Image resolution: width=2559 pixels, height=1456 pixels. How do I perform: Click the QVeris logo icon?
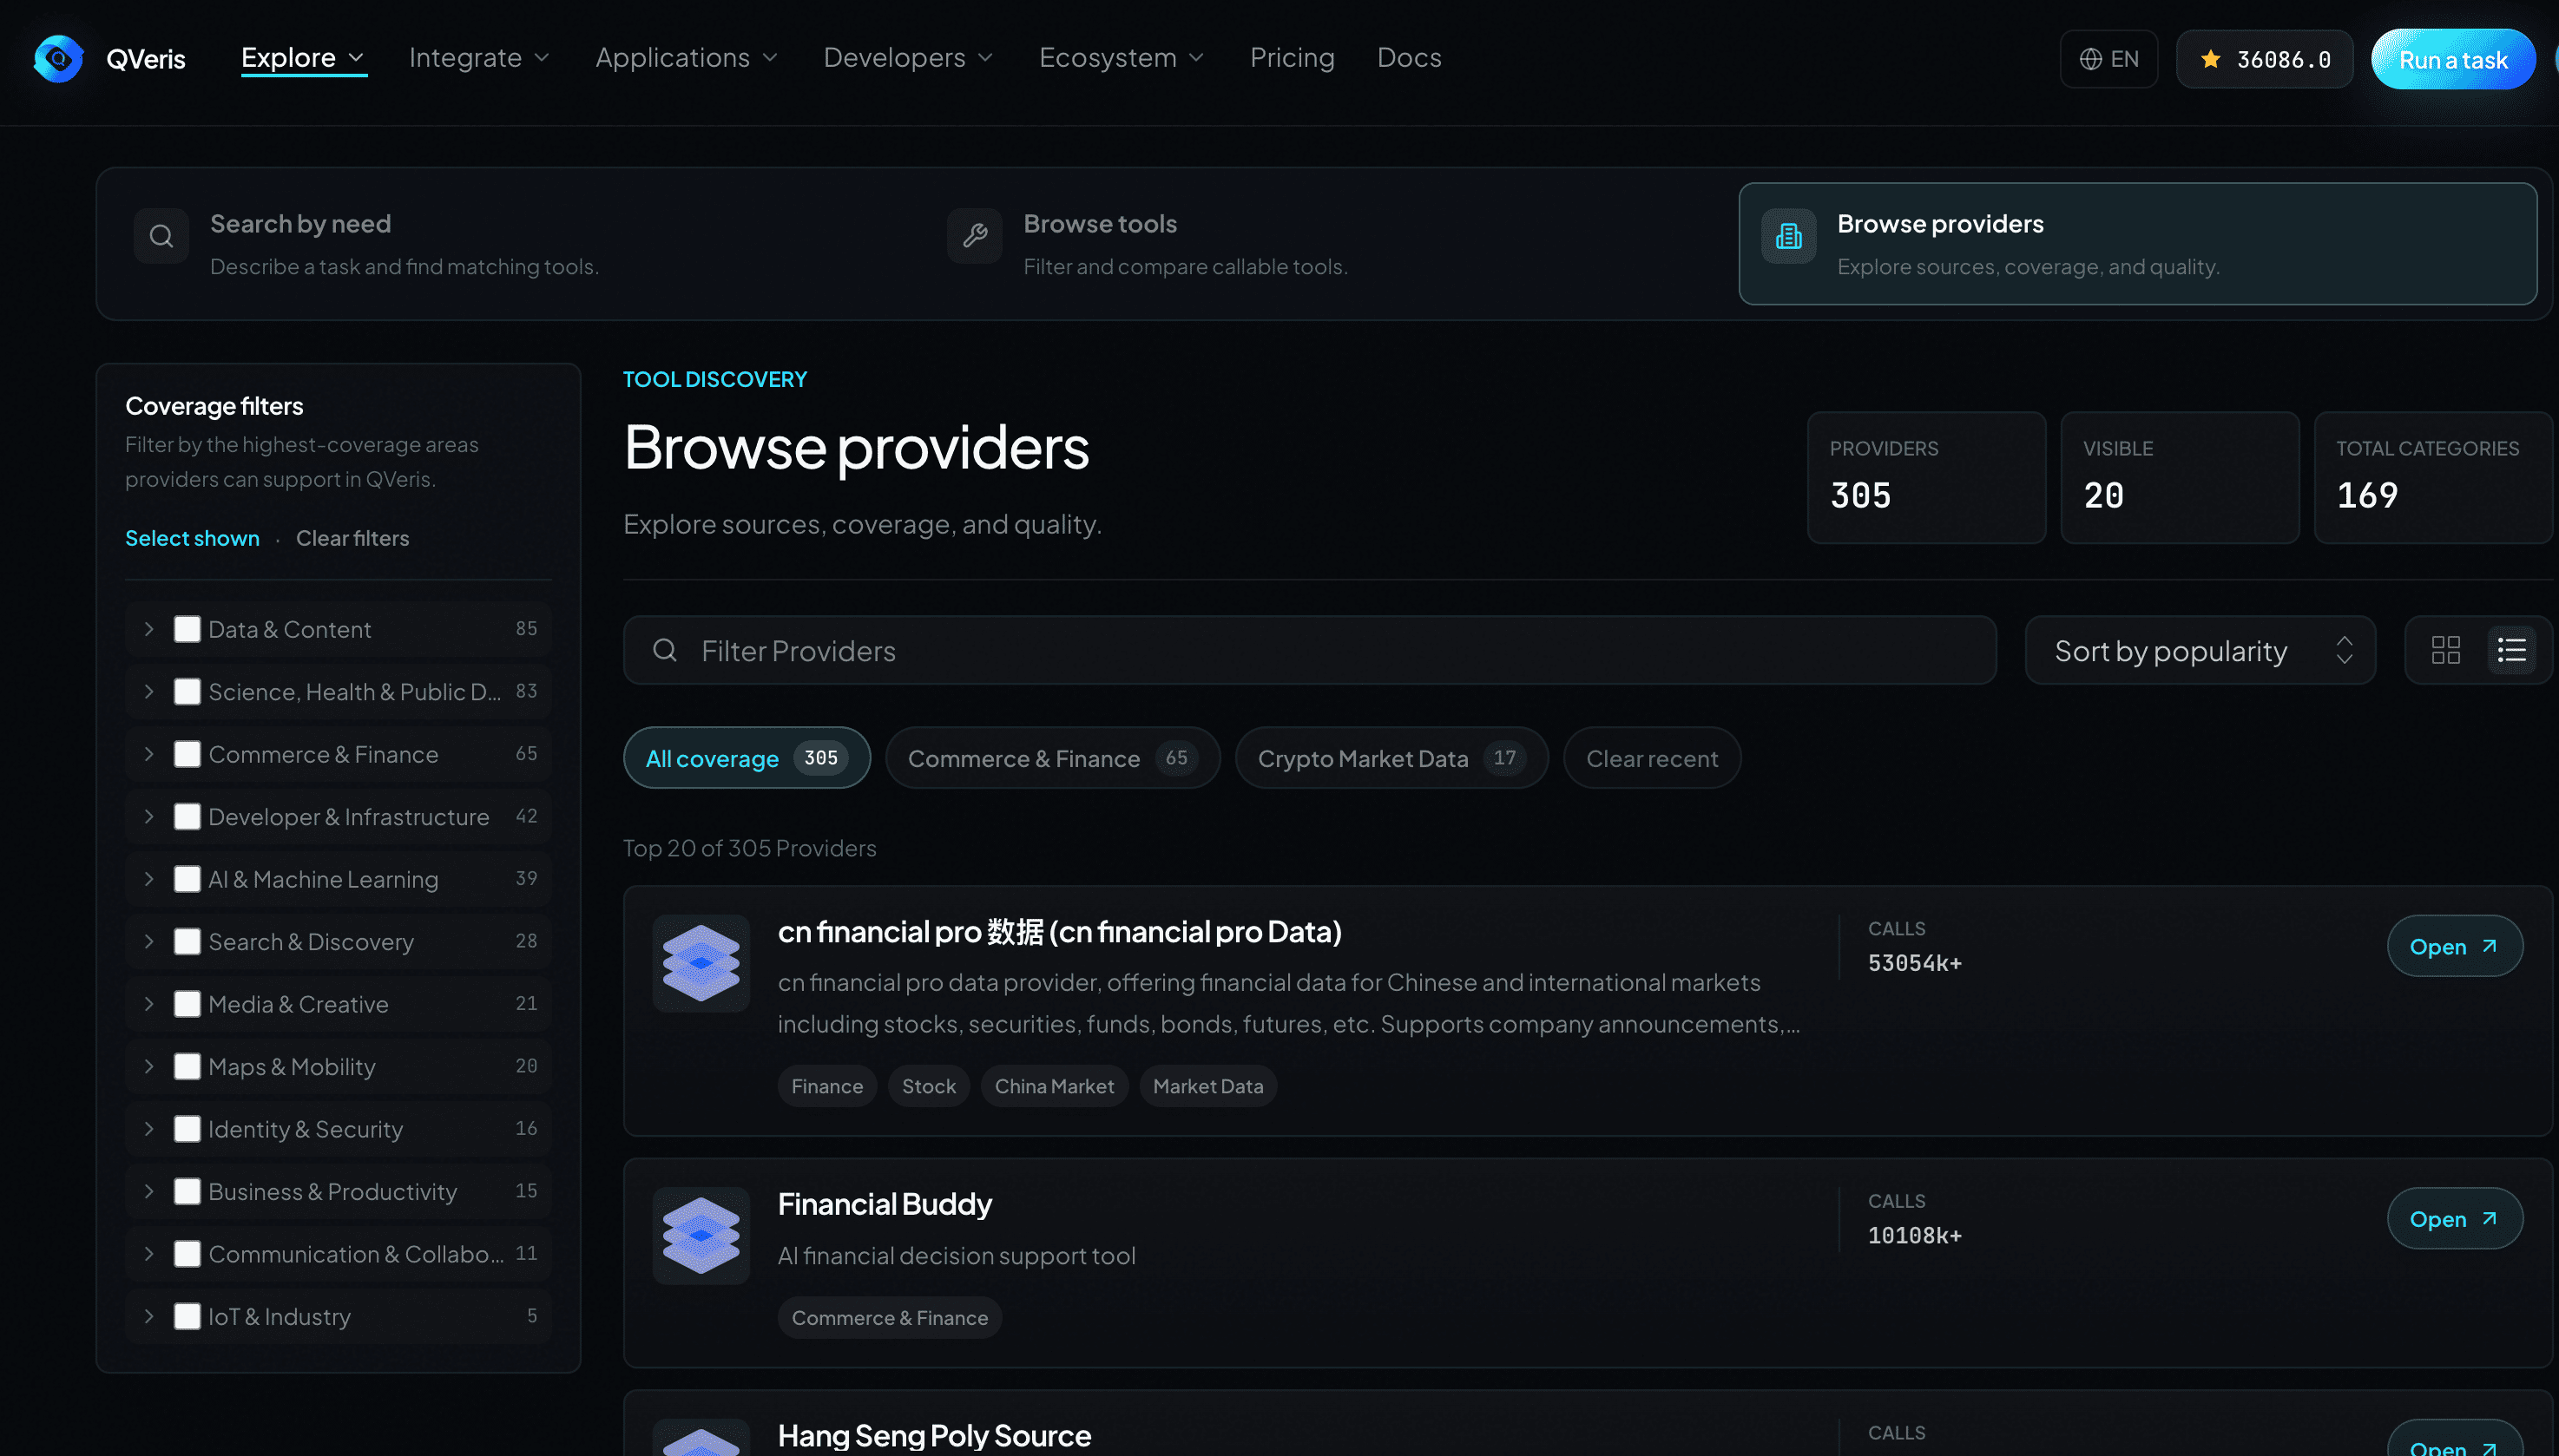tap(58, 59)
